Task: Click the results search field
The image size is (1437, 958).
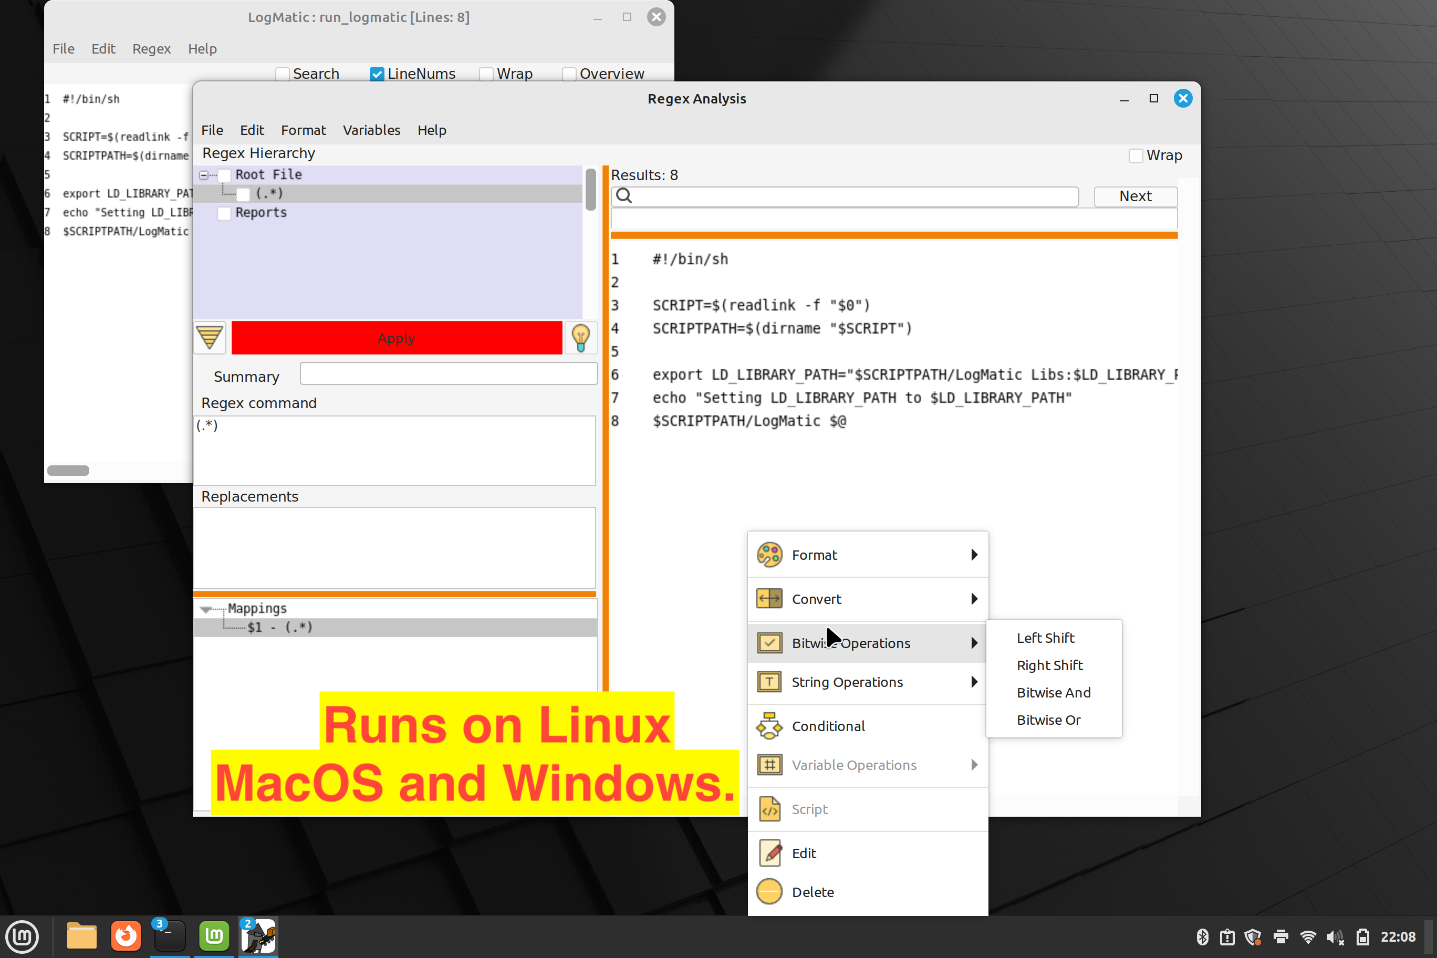Action: pyautogui.click(x=845, y=196)
